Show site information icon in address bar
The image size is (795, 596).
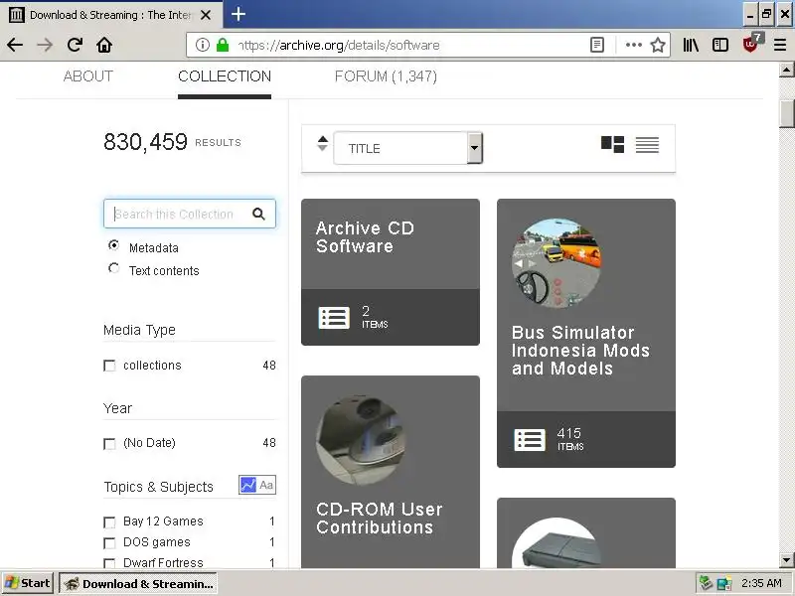pos(203,45)
